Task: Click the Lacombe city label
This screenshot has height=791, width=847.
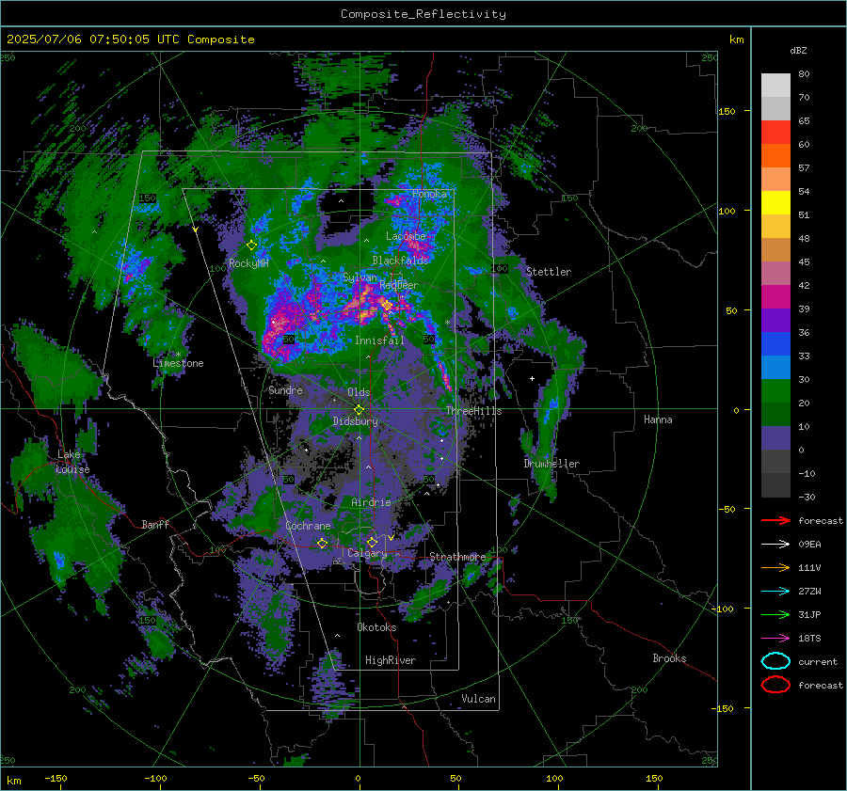Action: pos(406,236)
